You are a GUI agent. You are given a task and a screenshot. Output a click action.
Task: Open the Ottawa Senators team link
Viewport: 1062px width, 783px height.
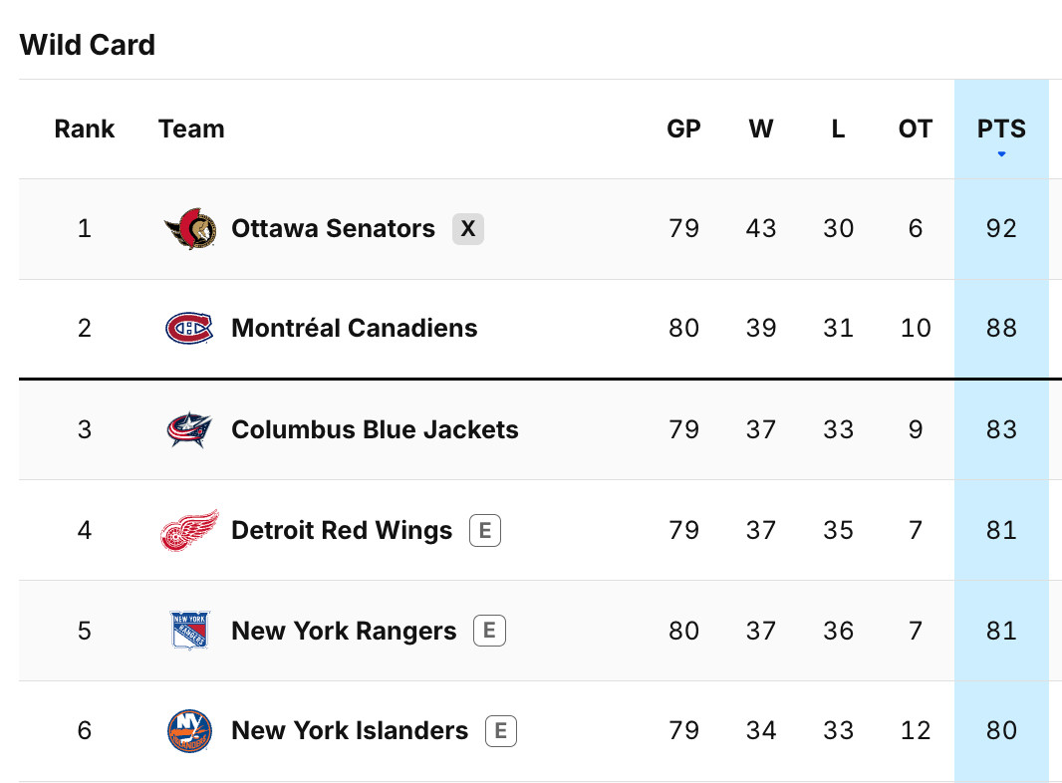[x=333, y=229]
